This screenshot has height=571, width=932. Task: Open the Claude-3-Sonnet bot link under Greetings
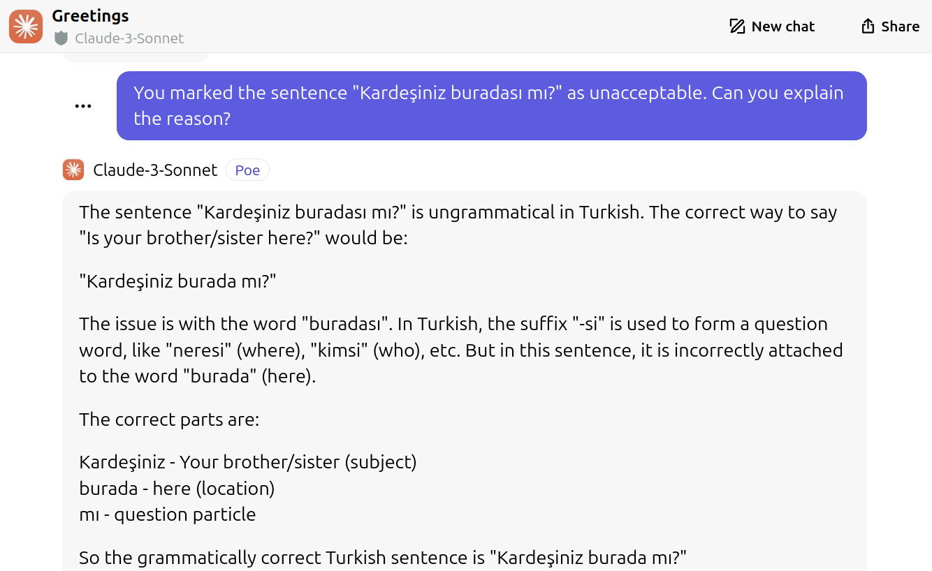pyautogui.click(x=129, y=38)
